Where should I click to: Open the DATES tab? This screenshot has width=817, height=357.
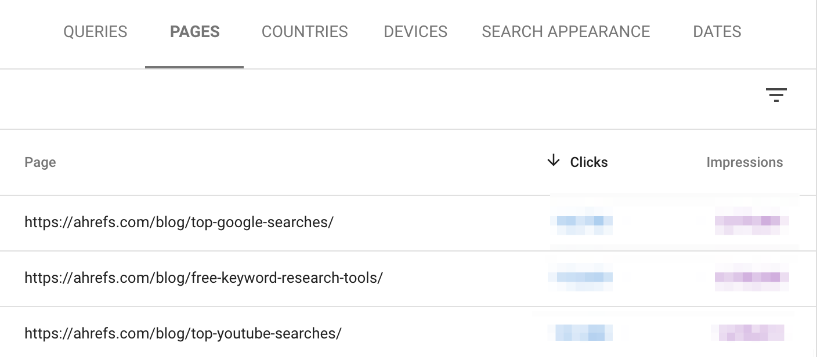(x=717, y=32)
